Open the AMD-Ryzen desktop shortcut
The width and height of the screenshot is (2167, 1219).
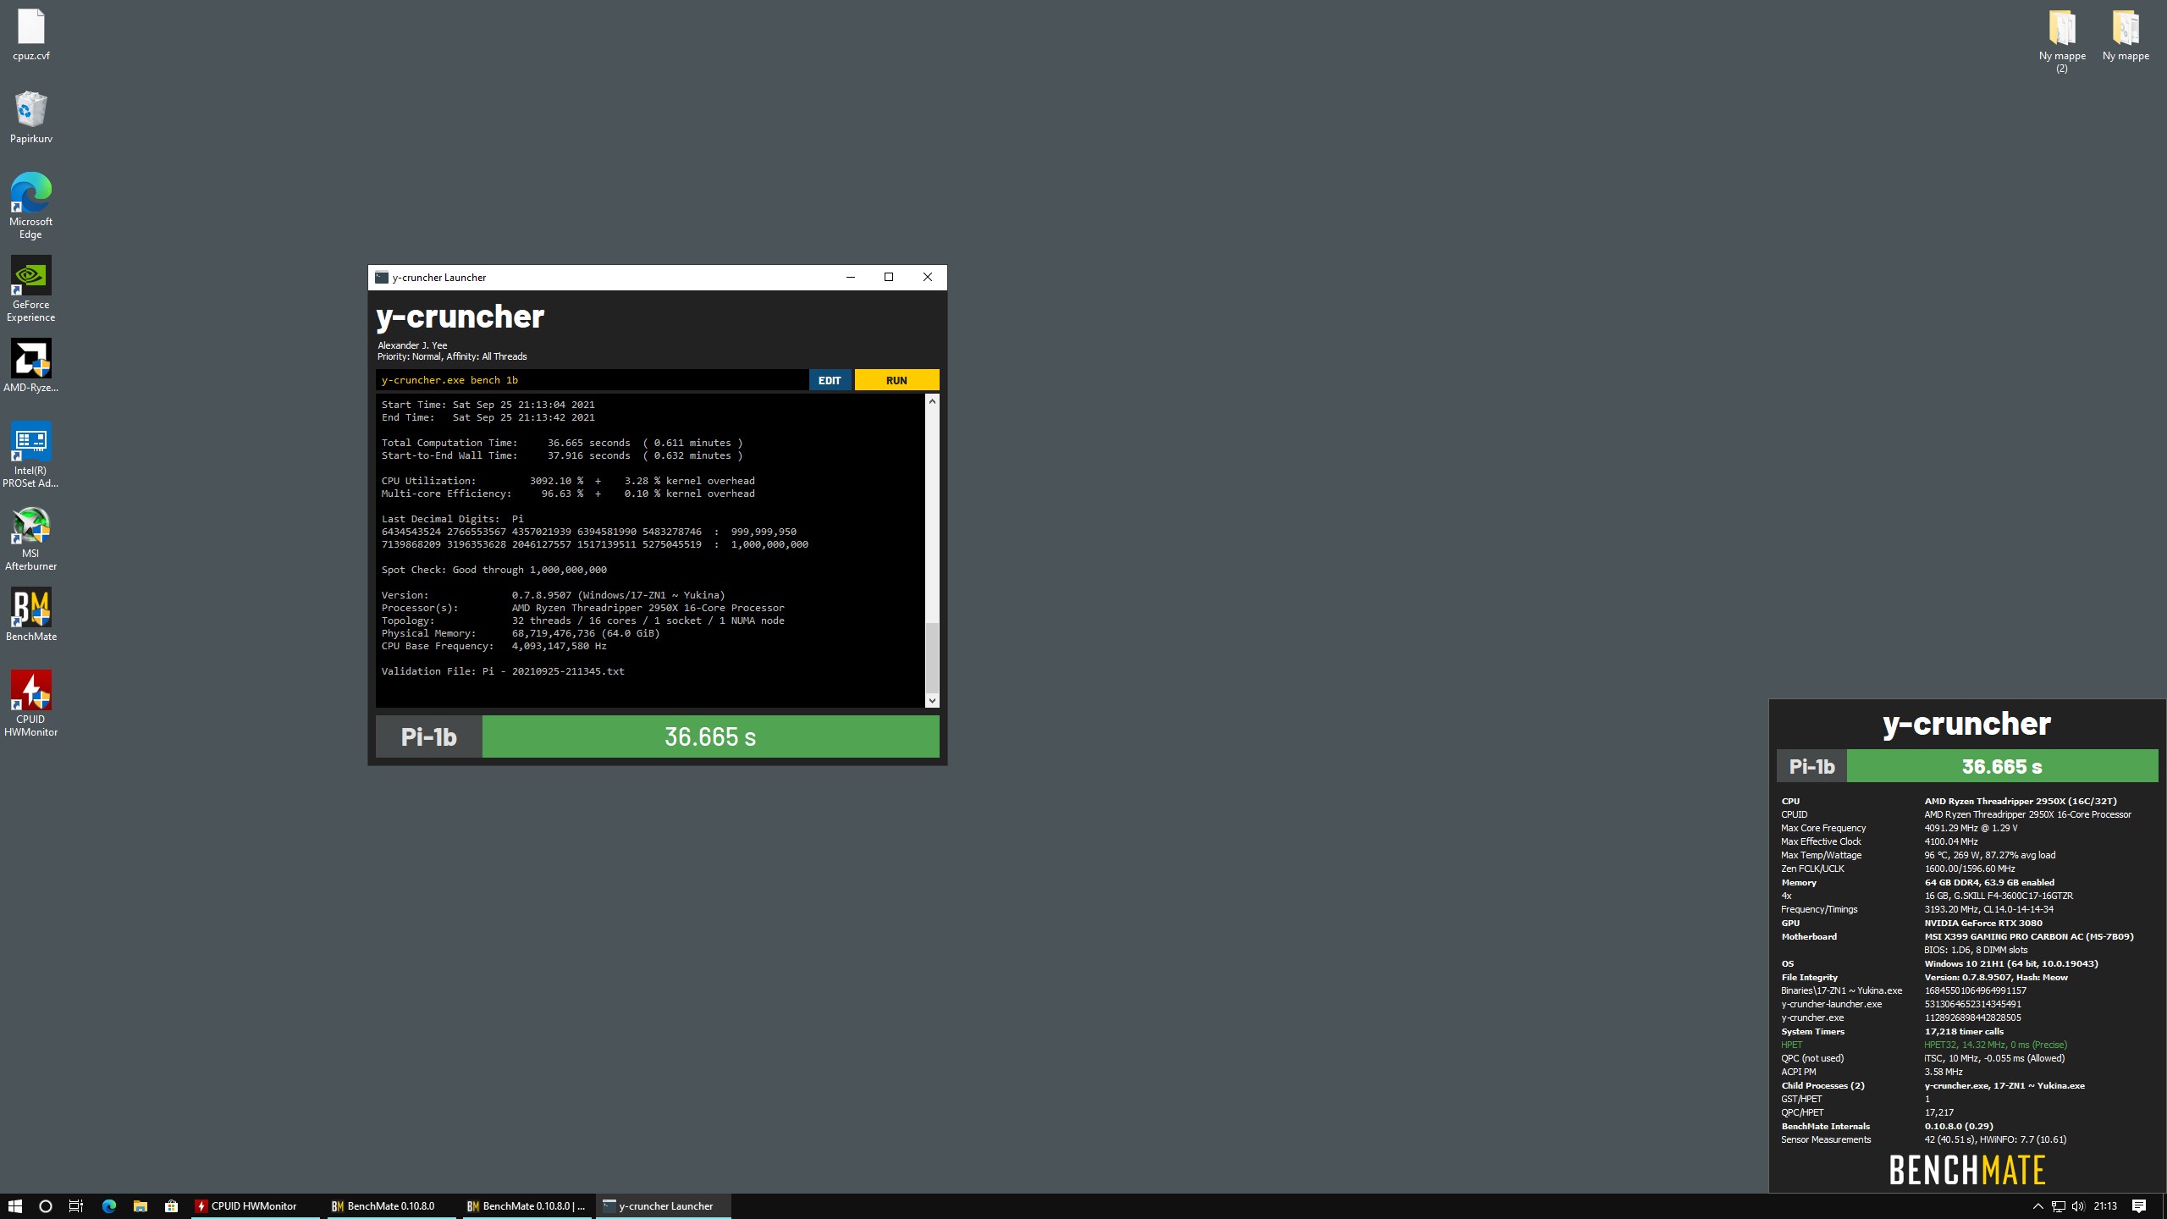coord(31,366)
